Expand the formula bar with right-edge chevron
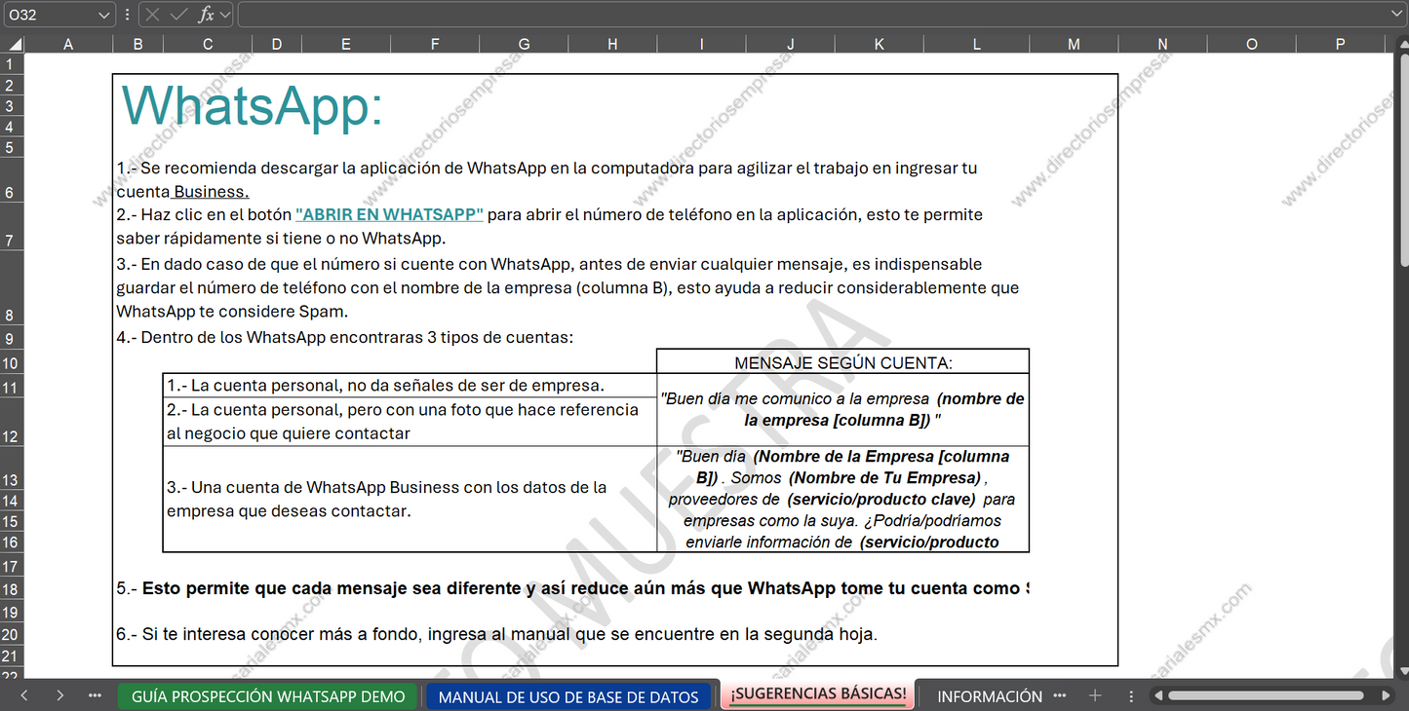This screenshot has width=1409, height=711. point(1396,14)
